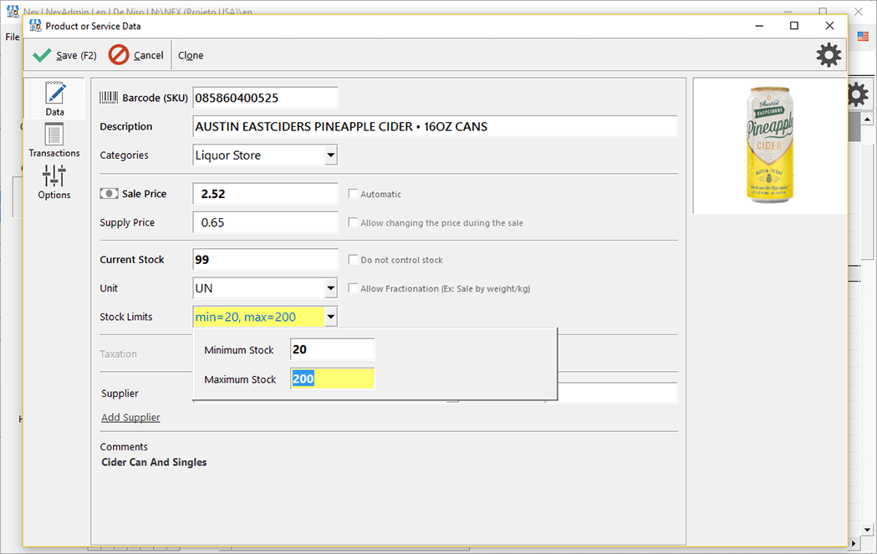Toggle Allow Fractionation checkbox
This screenshot has height=554, width=877.
click(x=353, y=288)
